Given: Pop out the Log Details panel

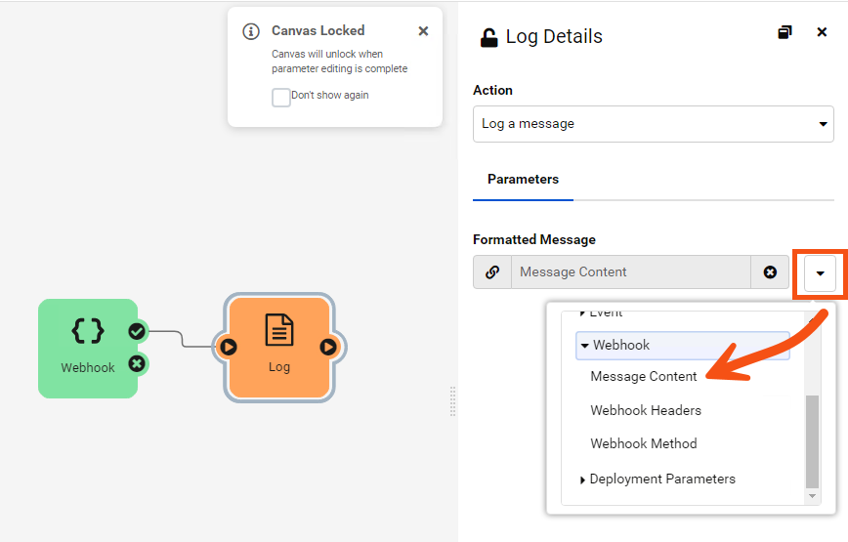Looking at the screenshot, I should click(x=784, y=32).
